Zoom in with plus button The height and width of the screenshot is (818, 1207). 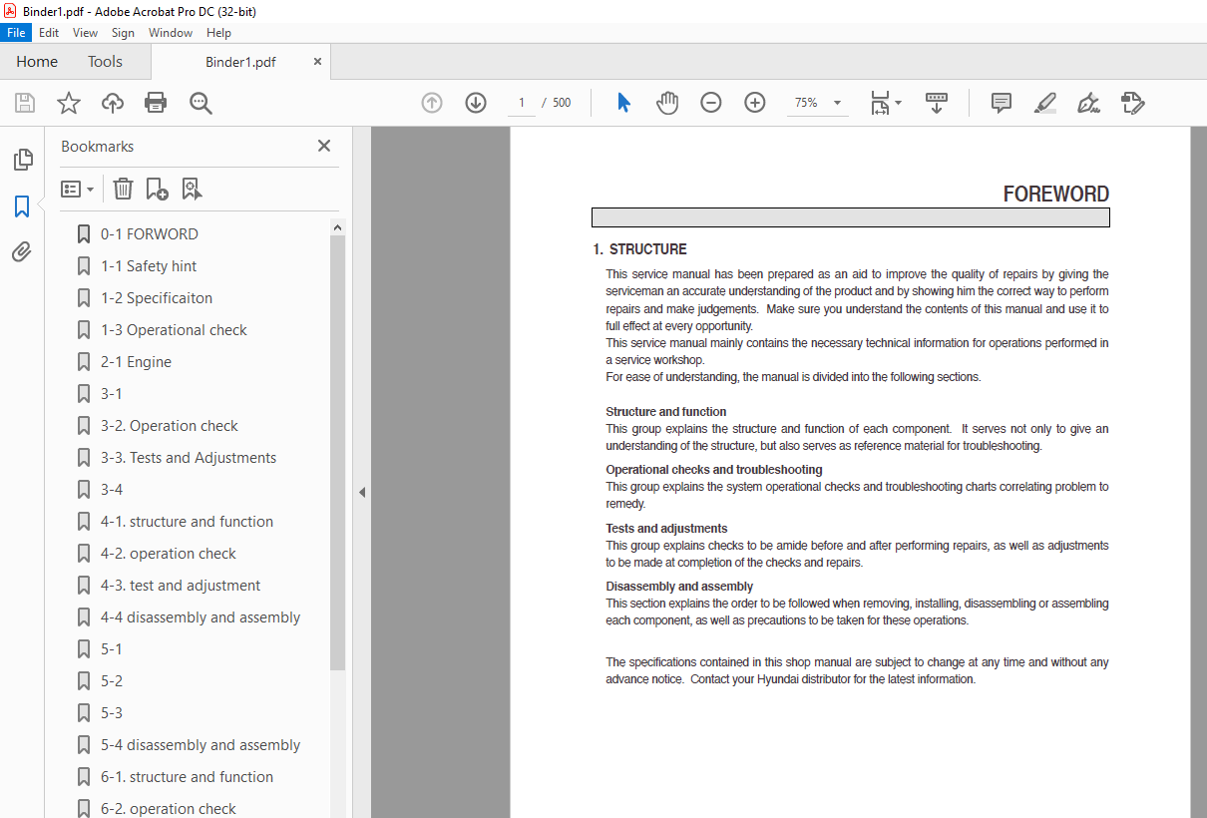pyautogui.click(x=755, y=103)
